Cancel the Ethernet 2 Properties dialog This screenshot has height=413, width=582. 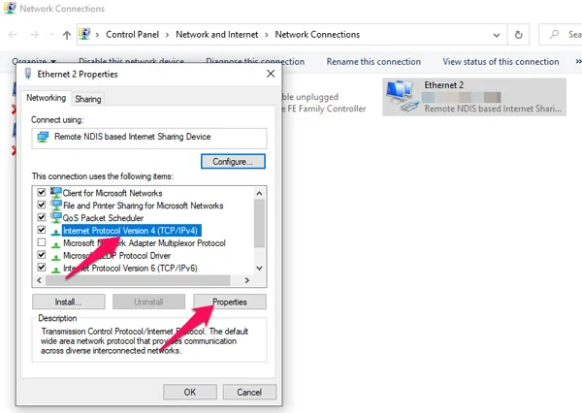(249, 392)
